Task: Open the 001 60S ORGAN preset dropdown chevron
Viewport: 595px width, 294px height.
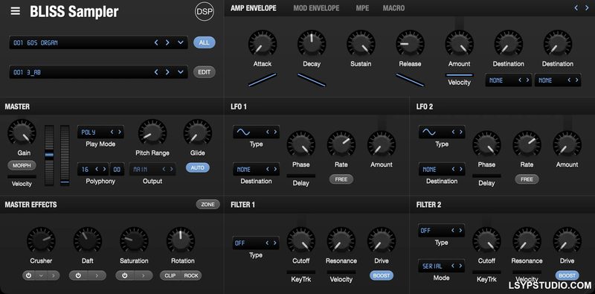Action: pyautogui.click(x=180, y=42)
